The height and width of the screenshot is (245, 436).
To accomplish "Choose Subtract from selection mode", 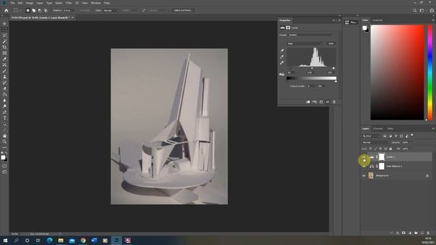I will [40, 10].
